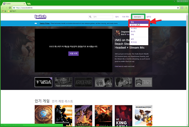Select the Turtle Beach carousel thumbnail
Screen dimensions: 189x127
click(x=43, y=82)
